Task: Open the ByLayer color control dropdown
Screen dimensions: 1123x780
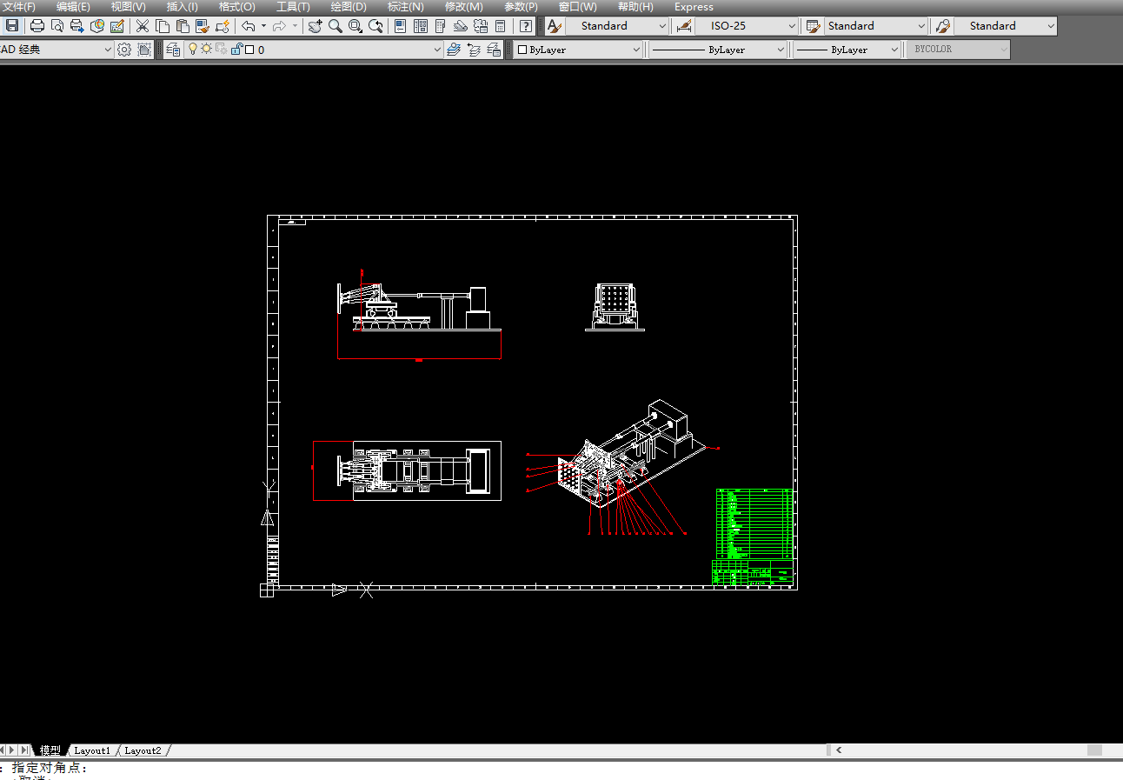Action: coord(578,50)
